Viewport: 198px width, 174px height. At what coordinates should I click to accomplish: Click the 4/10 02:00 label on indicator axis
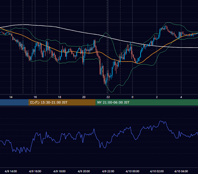(157, 171)
